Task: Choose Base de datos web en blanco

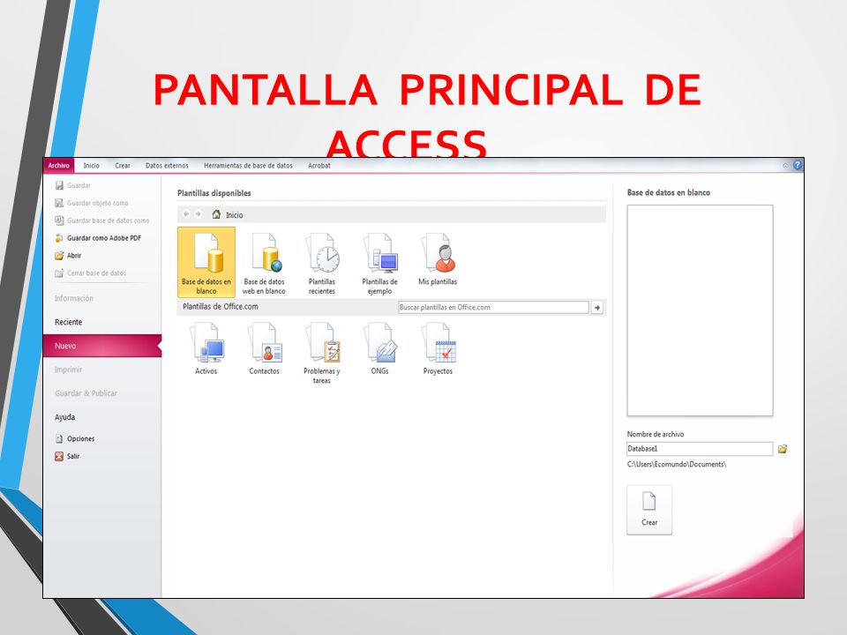Action: [264, 263]
